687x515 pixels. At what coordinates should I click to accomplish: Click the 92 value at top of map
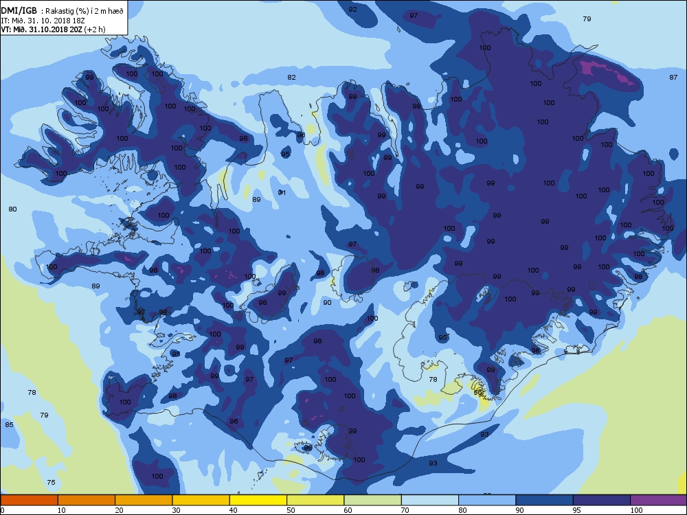(x=352, y=9)
